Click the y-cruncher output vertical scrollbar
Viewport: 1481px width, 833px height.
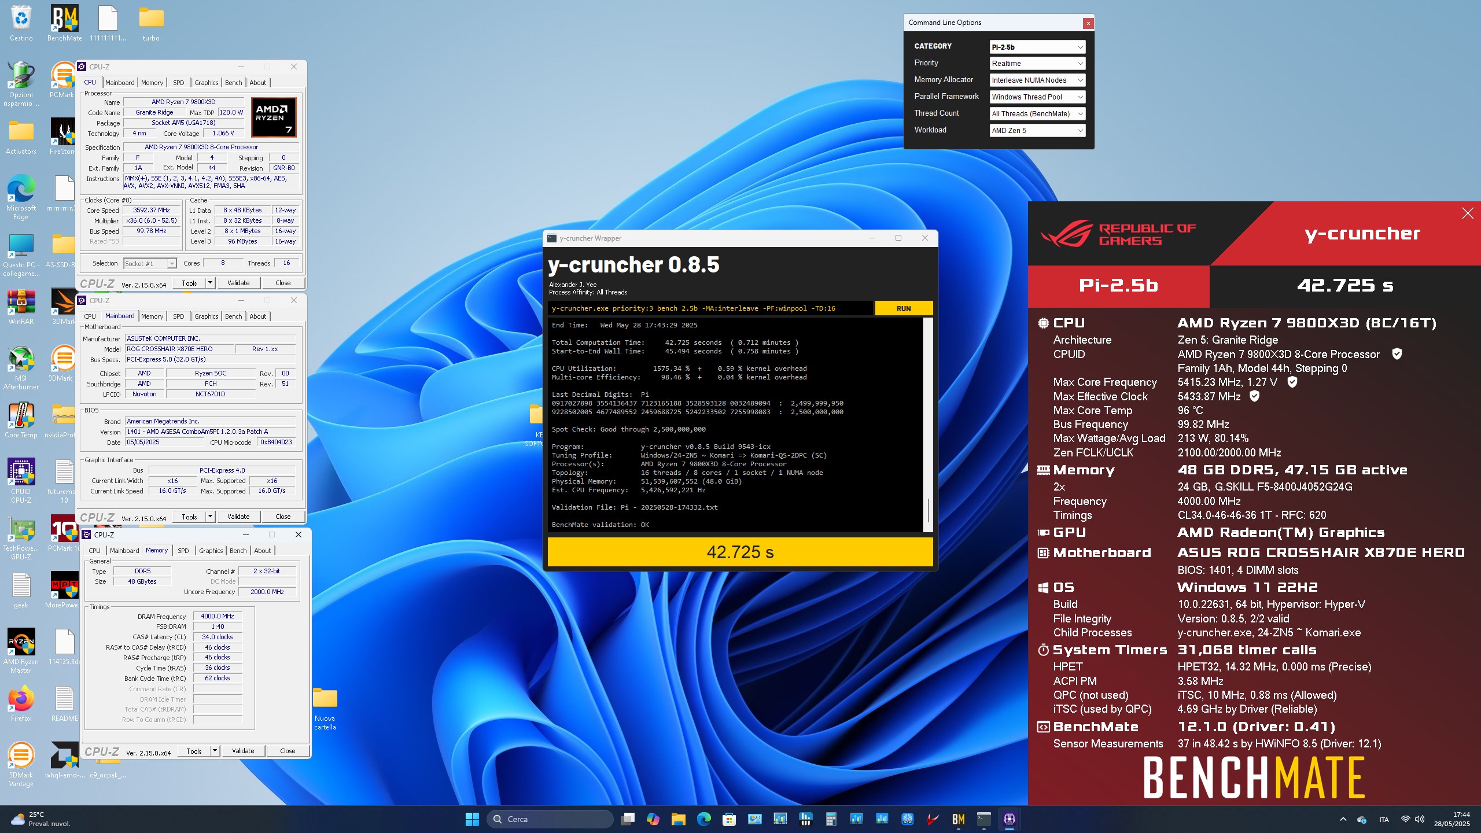[x=928, y=425]
